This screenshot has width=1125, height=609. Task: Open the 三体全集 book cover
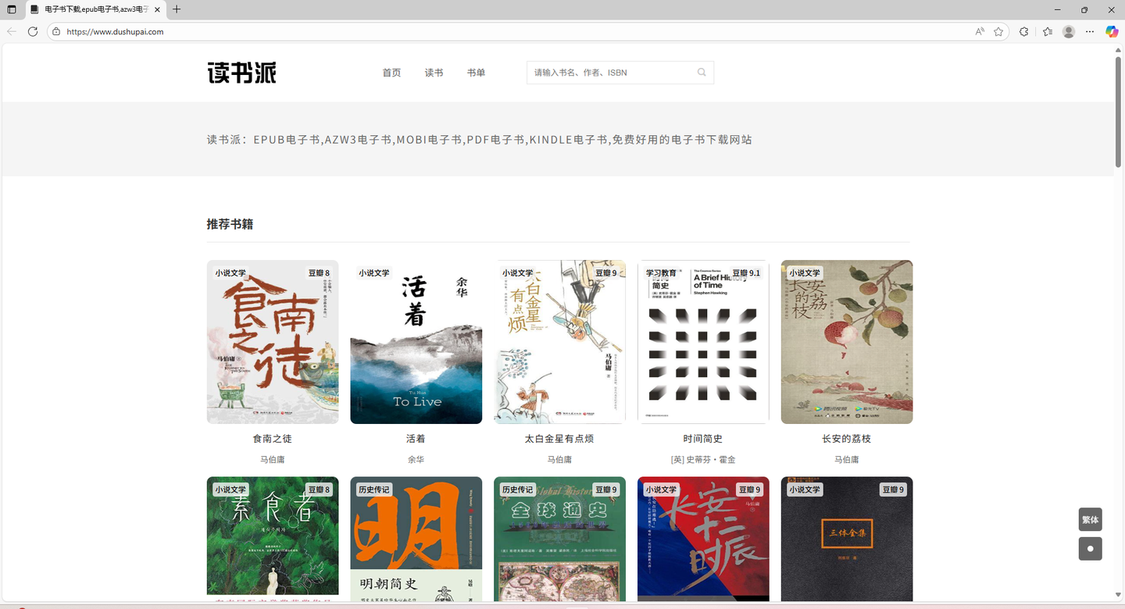(847, 539)
